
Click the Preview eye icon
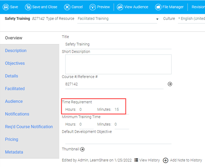click(x=93, y=7)
